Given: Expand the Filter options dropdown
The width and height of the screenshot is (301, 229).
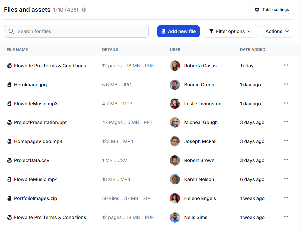Looking at the screenshot, I should 230,31.
